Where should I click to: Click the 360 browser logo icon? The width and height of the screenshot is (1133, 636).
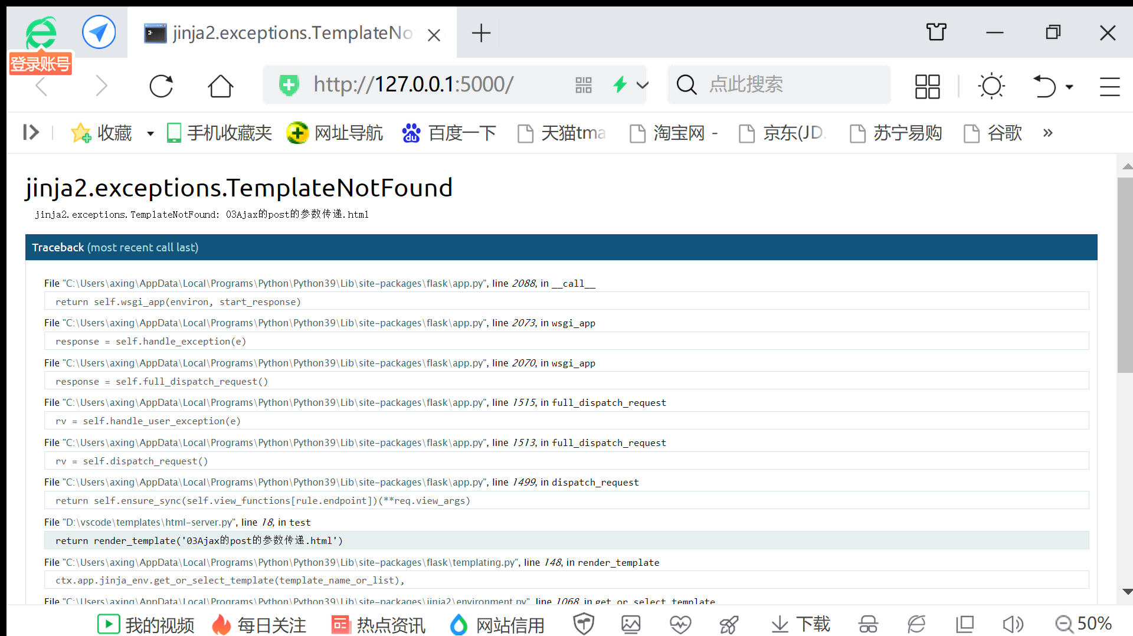(x=41, y=32)
